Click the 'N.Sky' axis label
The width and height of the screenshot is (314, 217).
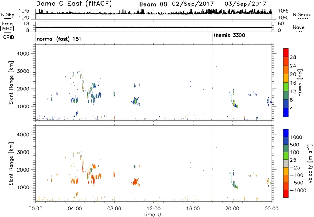point(7,15)
